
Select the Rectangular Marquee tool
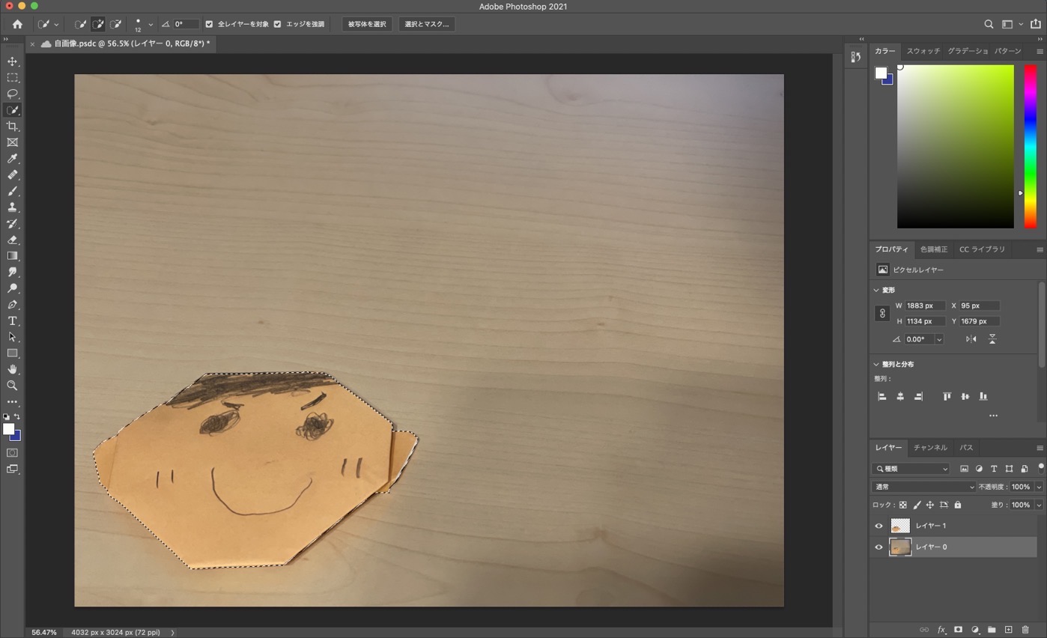tap(12, 78)
